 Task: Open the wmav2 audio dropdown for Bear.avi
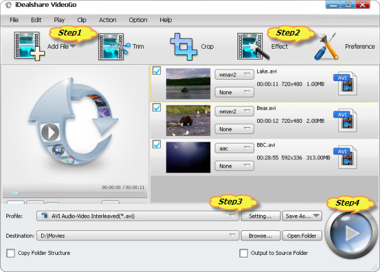[234, 111]
